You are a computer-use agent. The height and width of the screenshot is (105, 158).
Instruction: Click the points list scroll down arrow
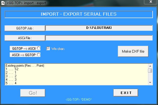[150, 83]
